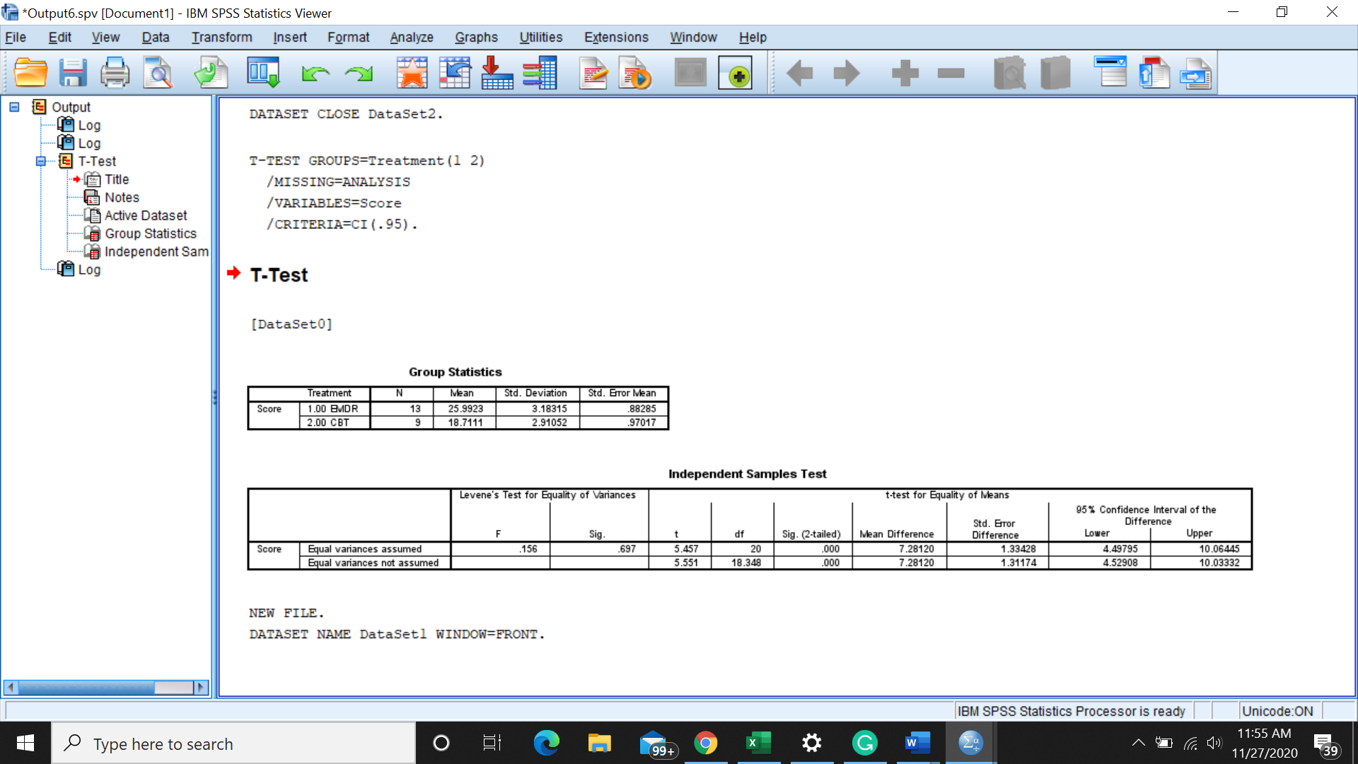This screenshot has height=764, width=1358.
Task: Click the Go to Data star icon
Action: click(412, 73)
